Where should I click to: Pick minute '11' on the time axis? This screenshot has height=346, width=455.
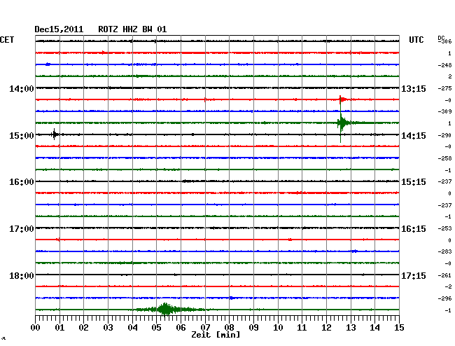(302, 327)
